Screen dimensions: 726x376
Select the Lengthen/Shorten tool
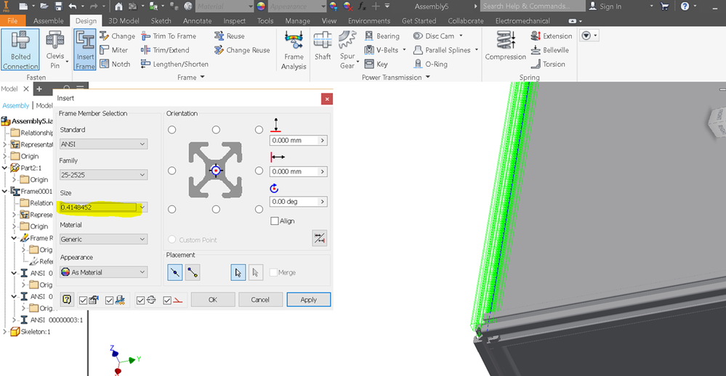174,64
